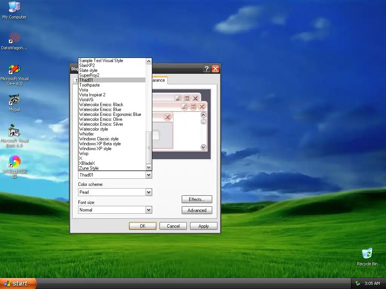
Task: Choose Watercolor Emico: Ergonomic Blue
Action: coord(112,114)
